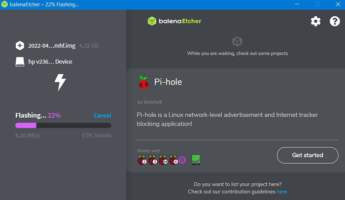Click the hp v236 drive icon
345x200 pixels.
pyautogui.click(x=20, y=62)
